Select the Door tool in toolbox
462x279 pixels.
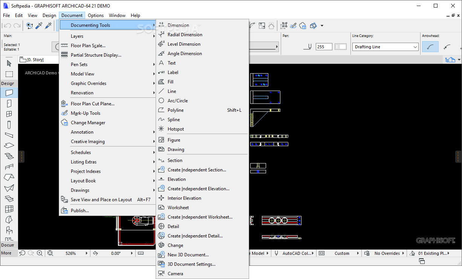[x=9, y=103]
